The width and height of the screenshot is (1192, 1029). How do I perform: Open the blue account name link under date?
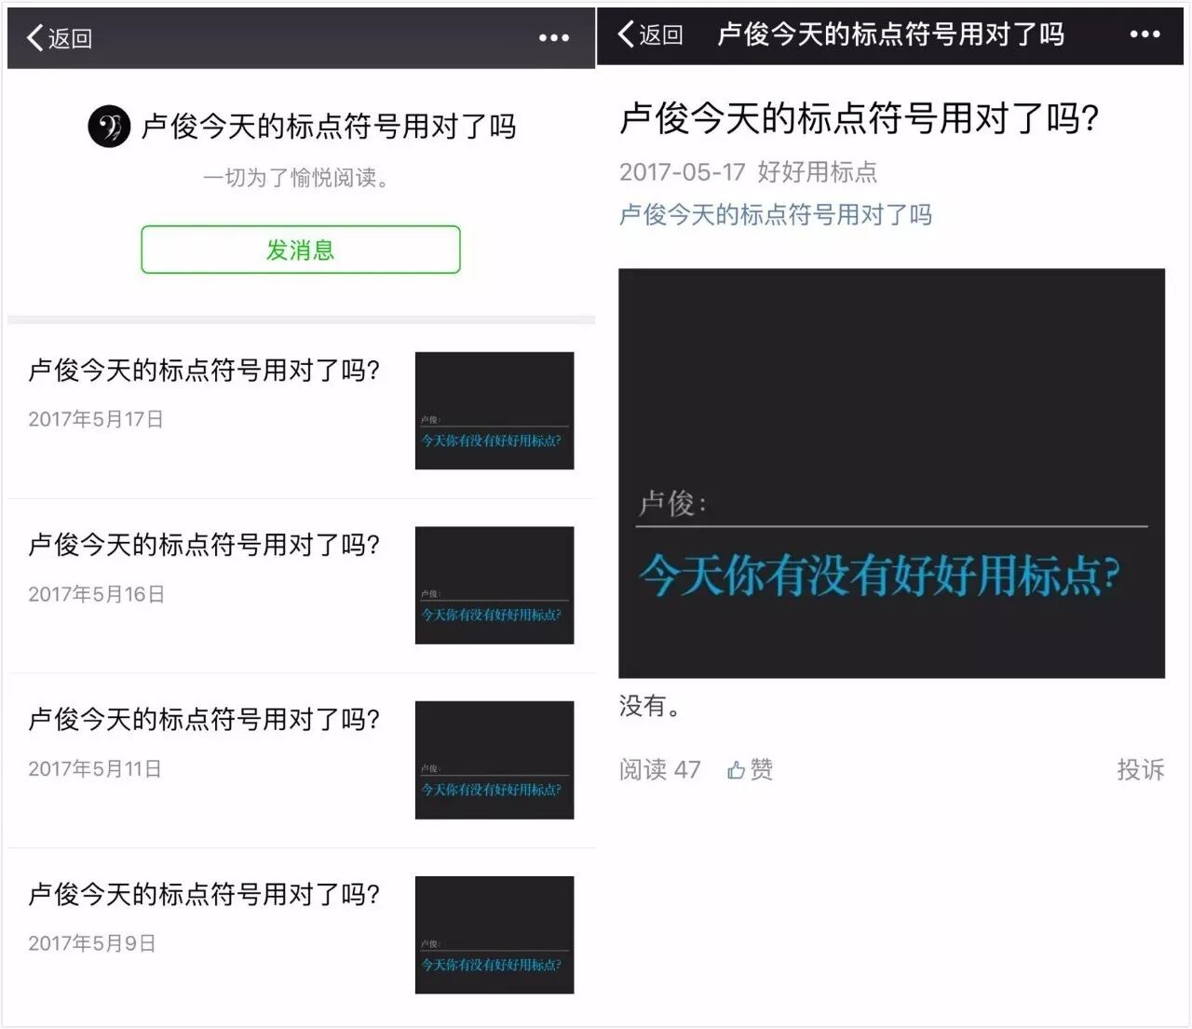click(x=775, y=215)
